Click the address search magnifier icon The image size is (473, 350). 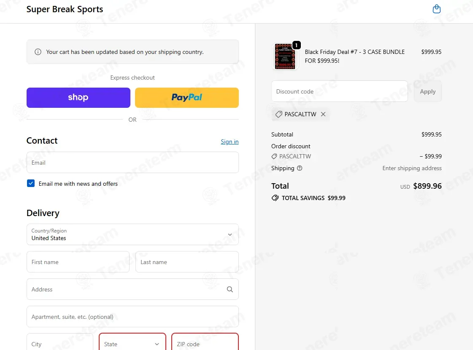pyautogui.click(x=230, y=289)
